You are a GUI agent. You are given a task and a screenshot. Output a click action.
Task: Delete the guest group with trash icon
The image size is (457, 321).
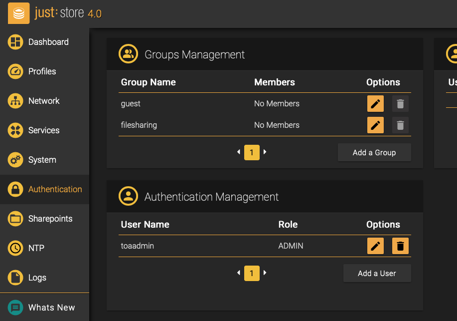(x=401, y=104)
